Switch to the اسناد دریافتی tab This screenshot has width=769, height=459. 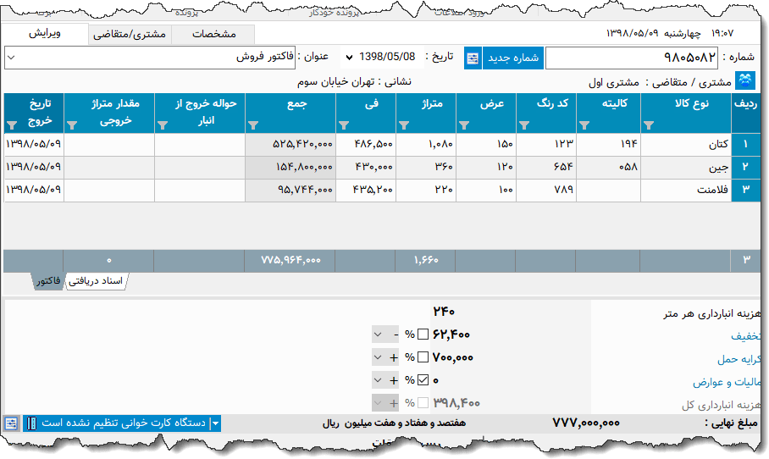(96, 280)
